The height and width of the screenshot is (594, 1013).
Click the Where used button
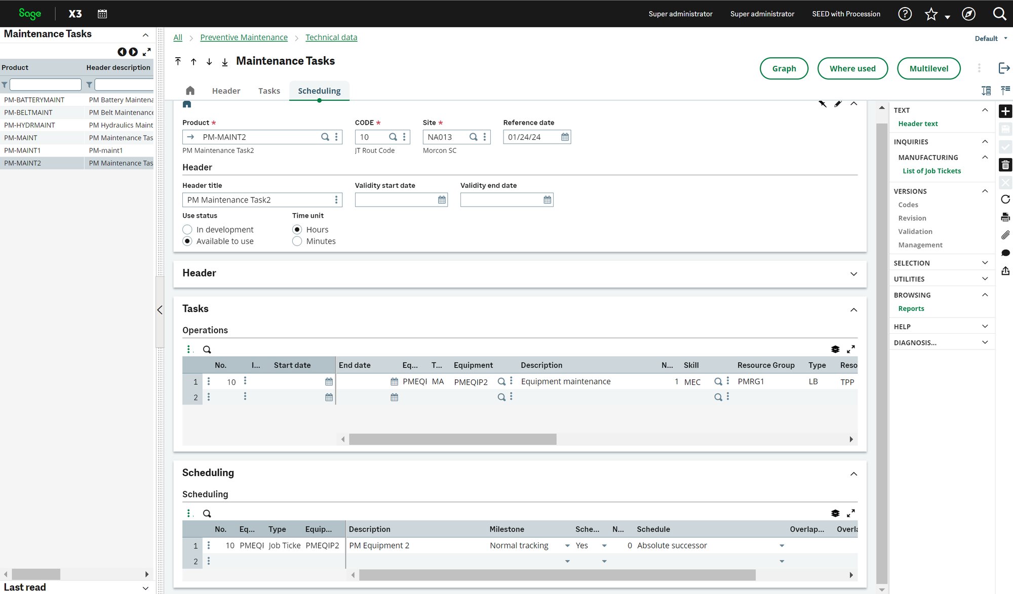(852, 68)
